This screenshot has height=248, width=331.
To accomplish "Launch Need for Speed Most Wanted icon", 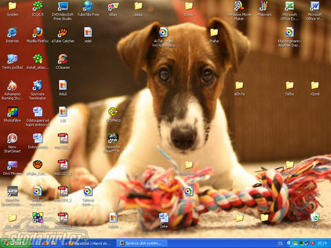I will point(113,143).
